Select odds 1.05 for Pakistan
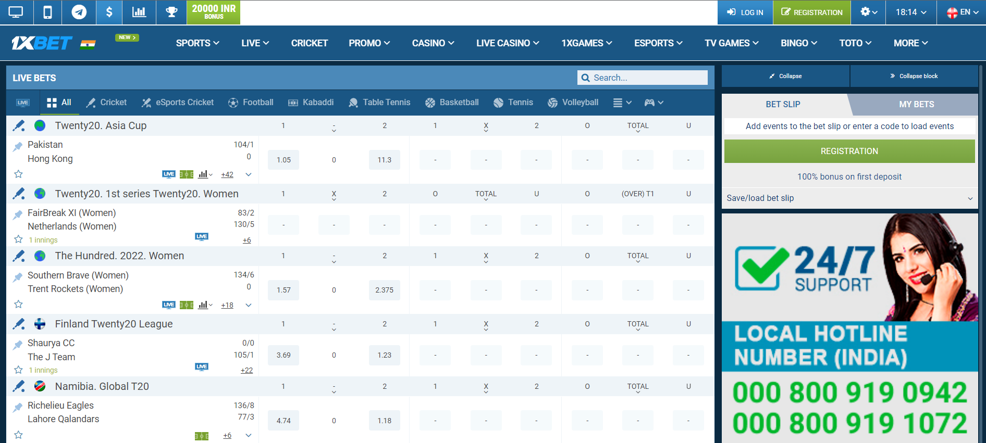The height and width of the screenshot is (443, 986). 284,160
